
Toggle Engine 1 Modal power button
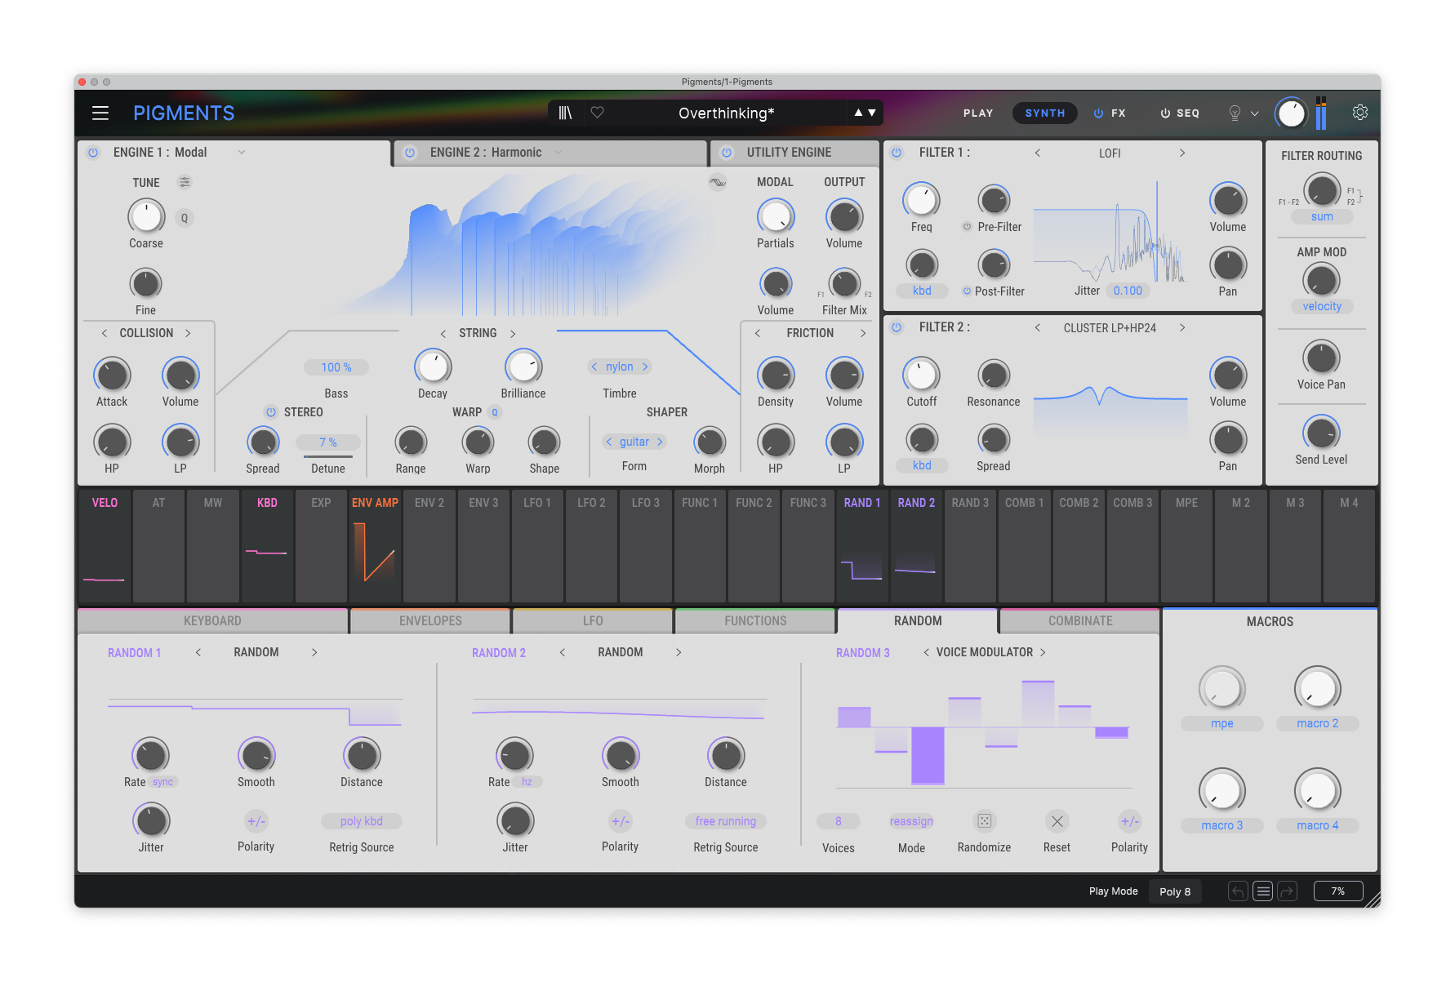pyautogui.click(x=93, y=153)
